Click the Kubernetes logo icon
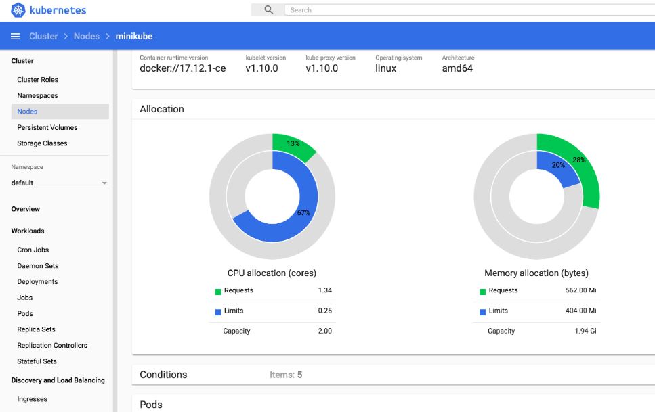 [18, 10]
